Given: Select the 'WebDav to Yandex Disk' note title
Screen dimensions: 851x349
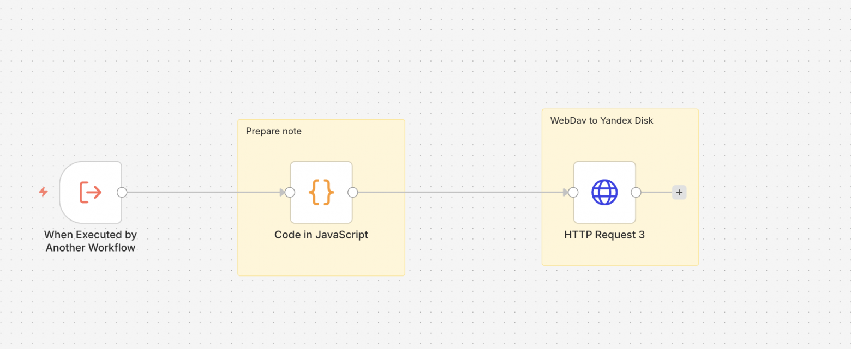Looking at the screenshot, I should pyautogui.click(x=601, y=120).
